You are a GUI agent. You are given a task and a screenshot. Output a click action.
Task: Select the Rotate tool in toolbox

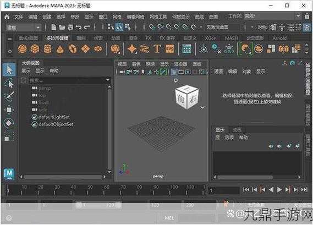(x=9, y=123)
